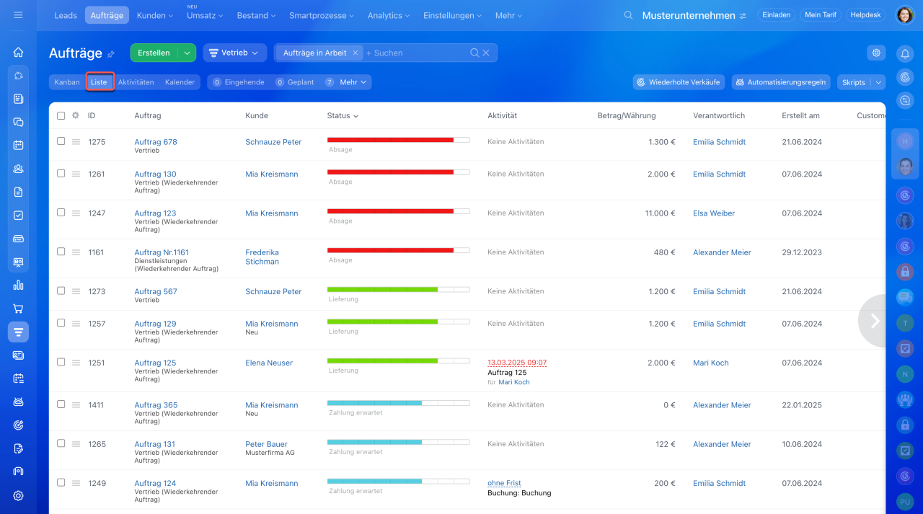Click the home icon in left sidebar
This screenshot has width=923, height=514.
point(18,52)
